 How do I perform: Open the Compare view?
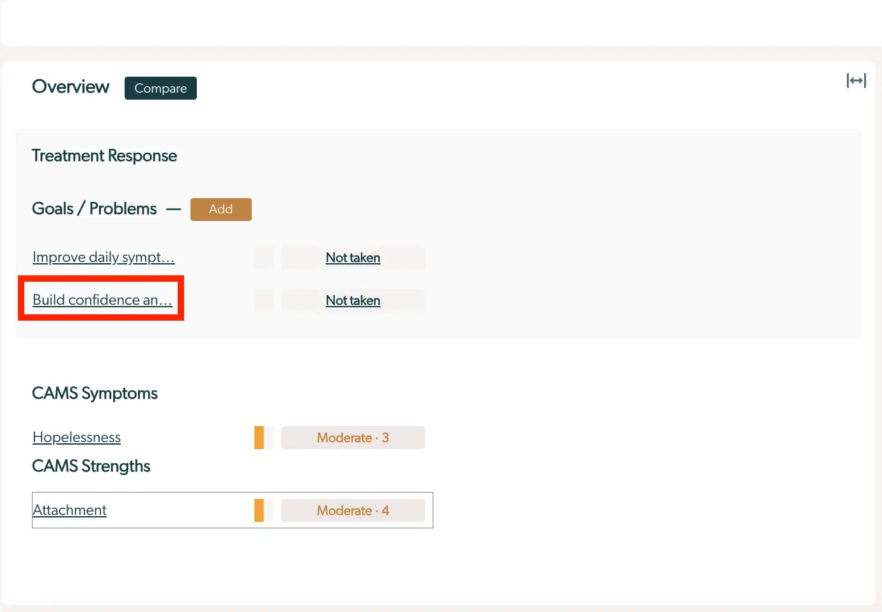pyautogui.click(x=160, y=88)
